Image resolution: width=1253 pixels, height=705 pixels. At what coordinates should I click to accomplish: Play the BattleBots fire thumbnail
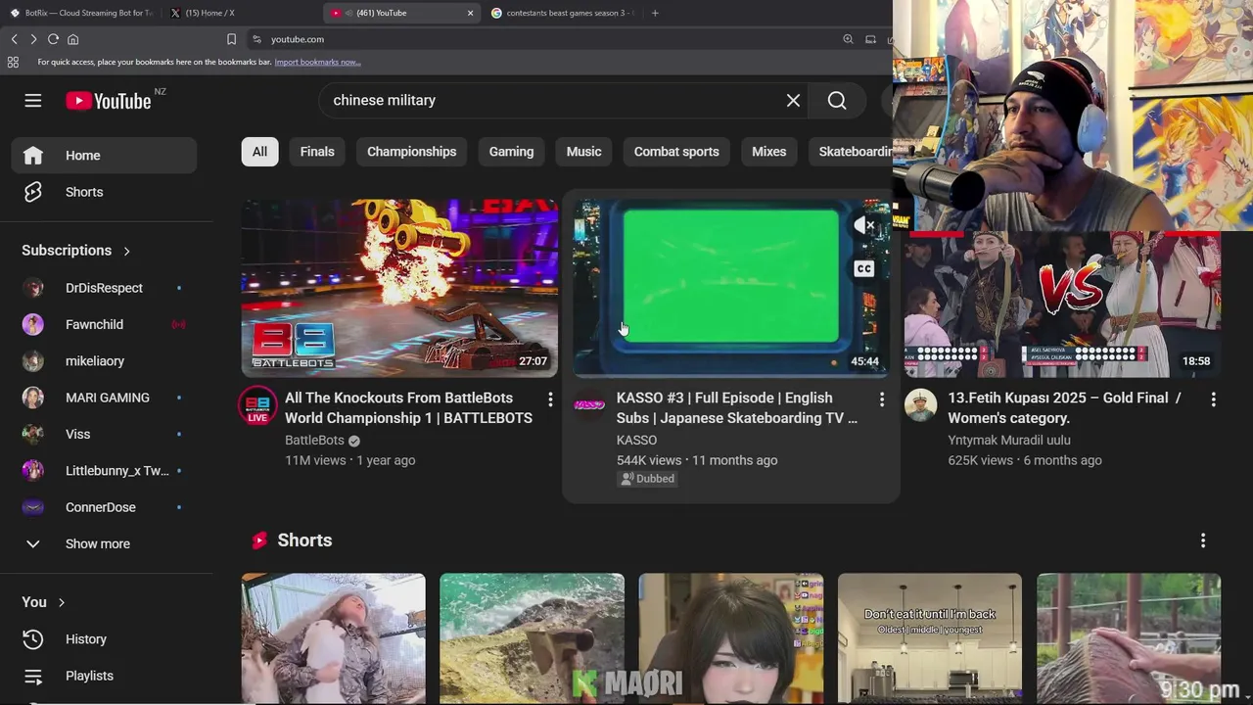coord(399,288)
